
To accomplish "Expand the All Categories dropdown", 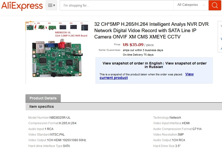I will [x=191, y=5].
